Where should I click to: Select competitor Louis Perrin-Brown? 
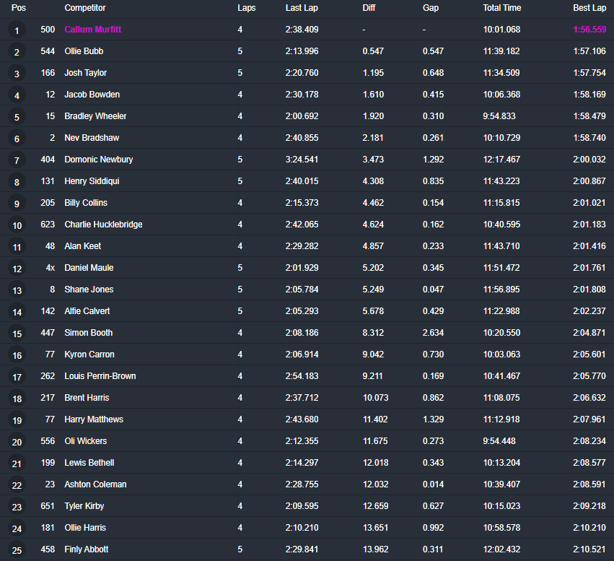100,376
